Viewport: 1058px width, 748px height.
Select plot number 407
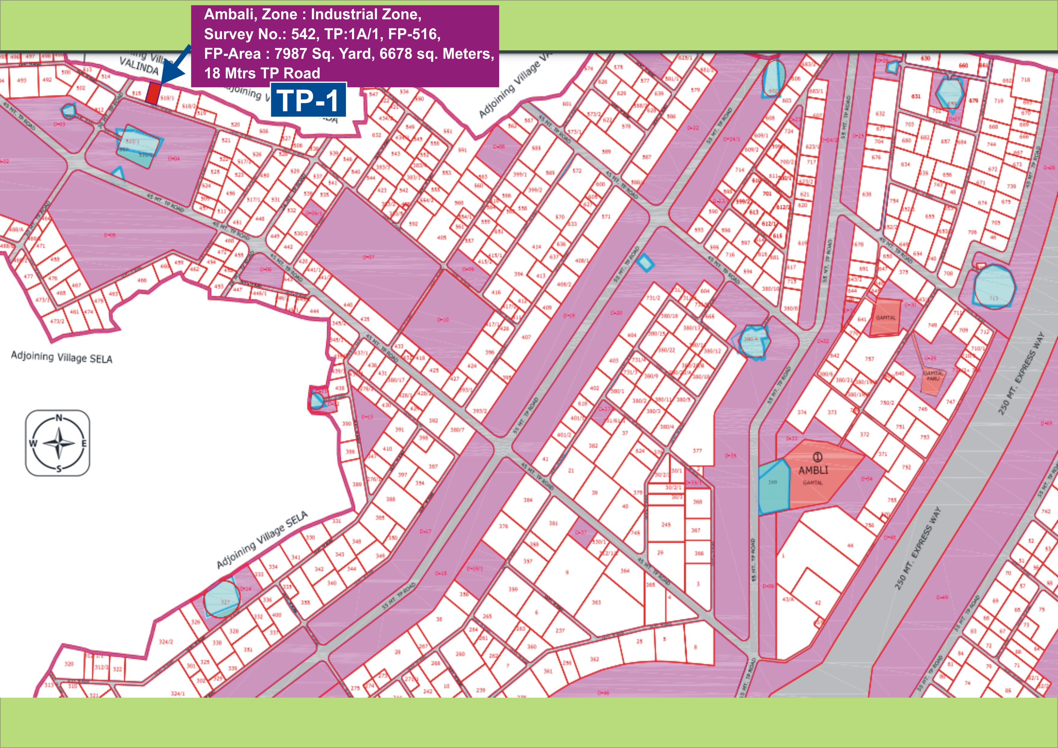pos(526,337)
